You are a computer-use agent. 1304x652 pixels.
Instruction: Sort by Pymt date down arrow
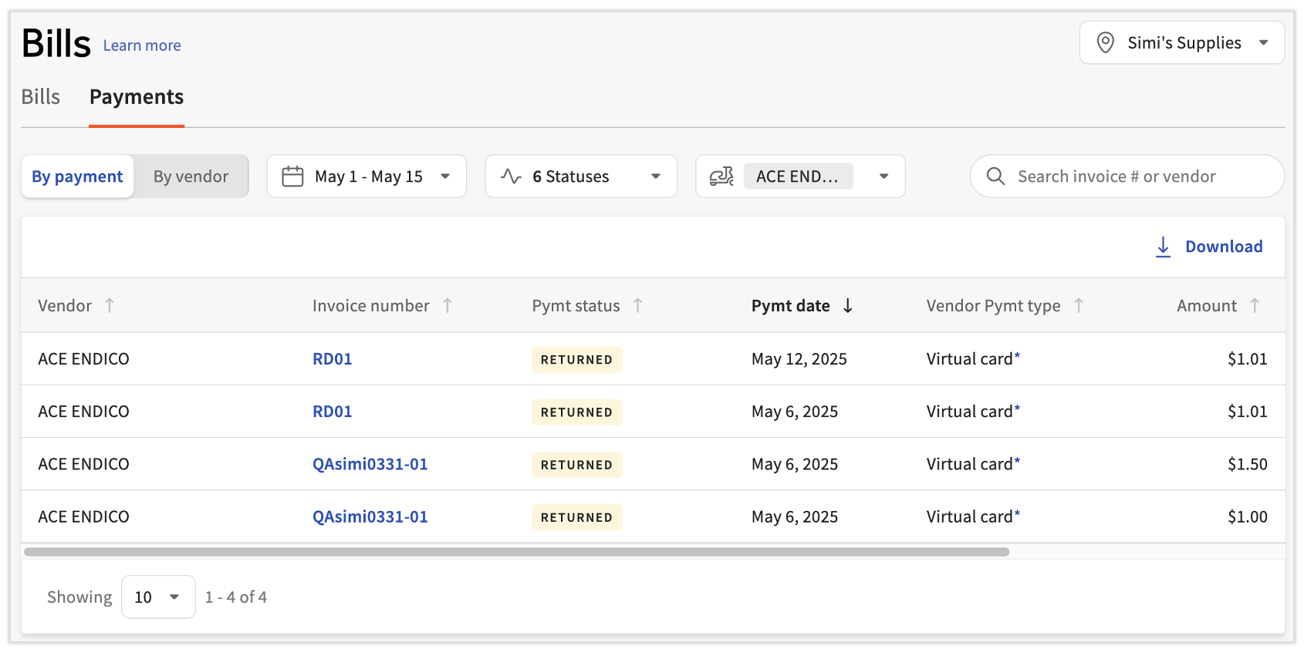point(848,306)
